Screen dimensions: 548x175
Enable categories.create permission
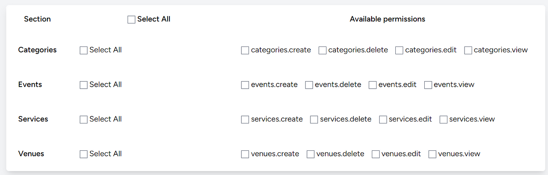(245, 50)
